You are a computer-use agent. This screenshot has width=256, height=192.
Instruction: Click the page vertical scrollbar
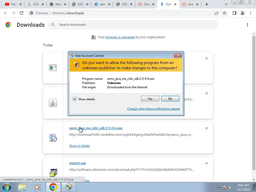point(253,103)
